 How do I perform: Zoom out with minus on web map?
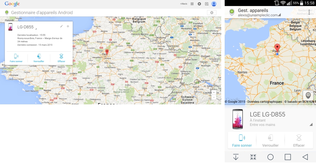pos(214,97)
